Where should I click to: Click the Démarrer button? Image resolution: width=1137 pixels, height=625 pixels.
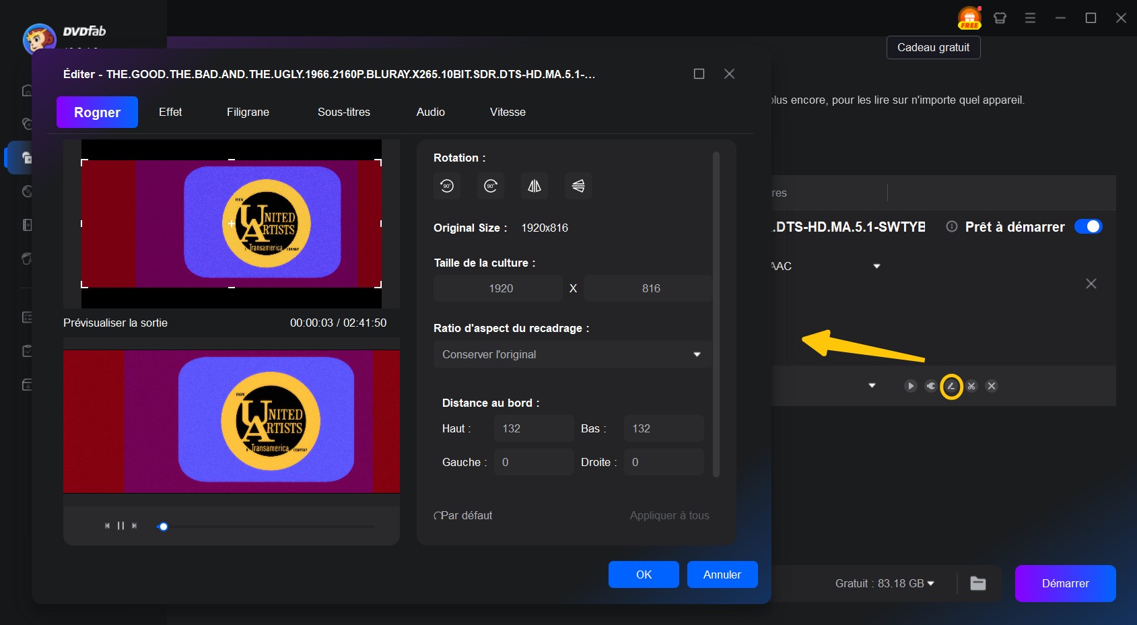(x=1065, y=583)
